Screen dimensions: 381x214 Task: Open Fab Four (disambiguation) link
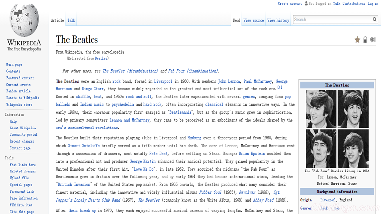coord(193,71)
